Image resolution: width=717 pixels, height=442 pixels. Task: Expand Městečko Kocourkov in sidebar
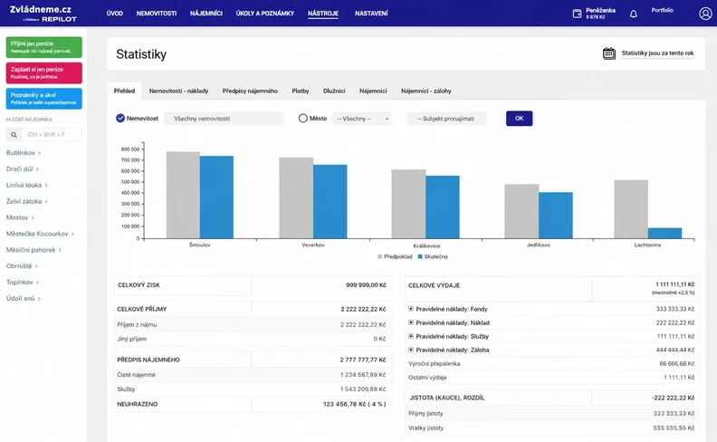[x=40, y=234]
